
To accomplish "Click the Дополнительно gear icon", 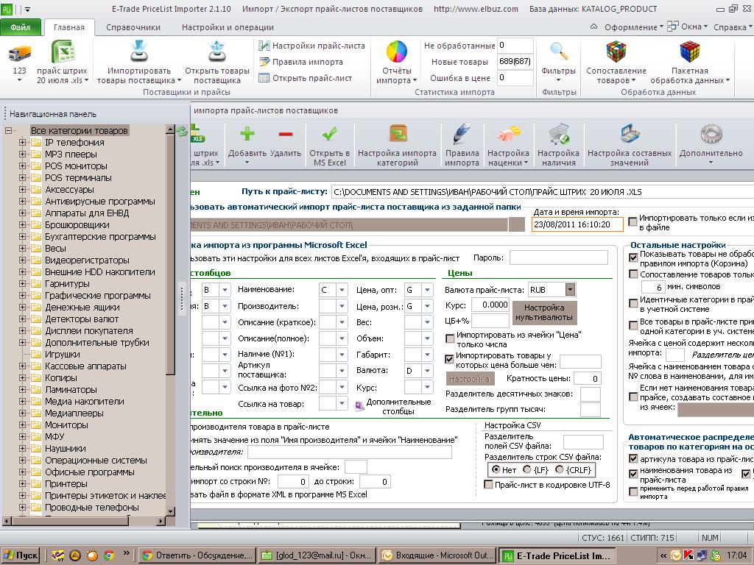I will 711,134.
